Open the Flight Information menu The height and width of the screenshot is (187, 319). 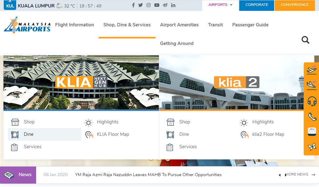pos(74,25)
